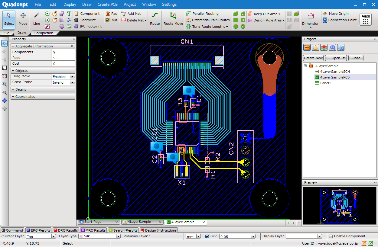Open the Dimension tool
This screenshot has width=378, height=247.
pos(311,19)
